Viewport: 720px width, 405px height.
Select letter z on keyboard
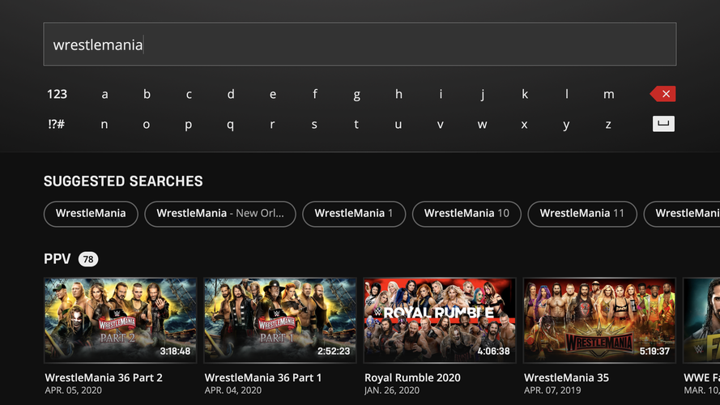pyautogui.click(x=608, y=125)
